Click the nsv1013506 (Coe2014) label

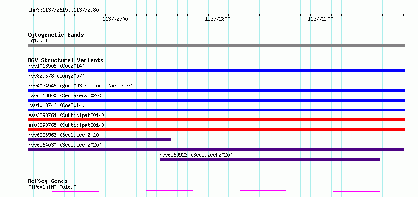(56, 66)
